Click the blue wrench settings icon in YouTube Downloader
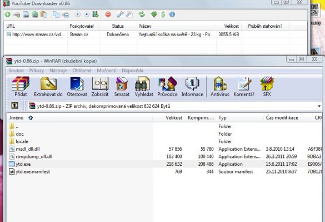The height and width of the screenshot is (222, 325). (x=120, y=14)
